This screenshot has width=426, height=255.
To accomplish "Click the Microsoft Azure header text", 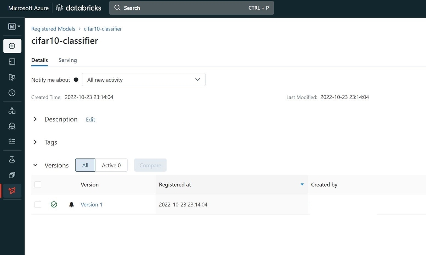I will click(x=28, y=8).
